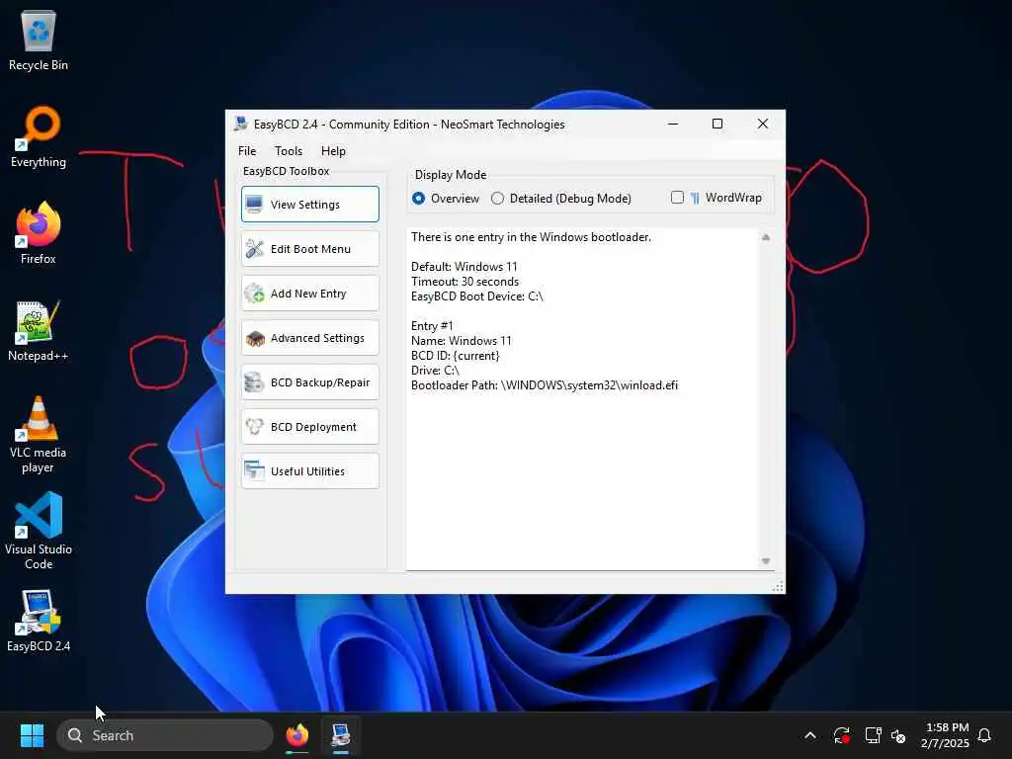Open the Useful Utilities section
Screen dimensions: 1012x759
pyautogui.click(x=309, y=471)
